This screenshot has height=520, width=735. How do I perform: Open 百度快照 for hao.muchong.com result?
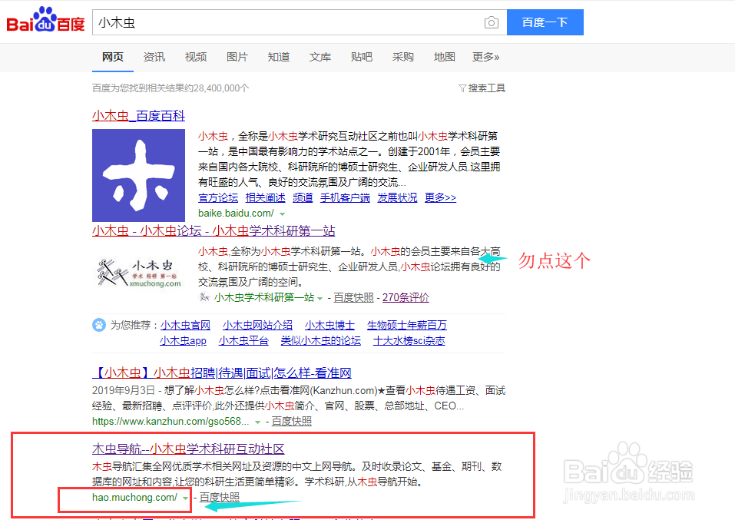pos(220,497)
